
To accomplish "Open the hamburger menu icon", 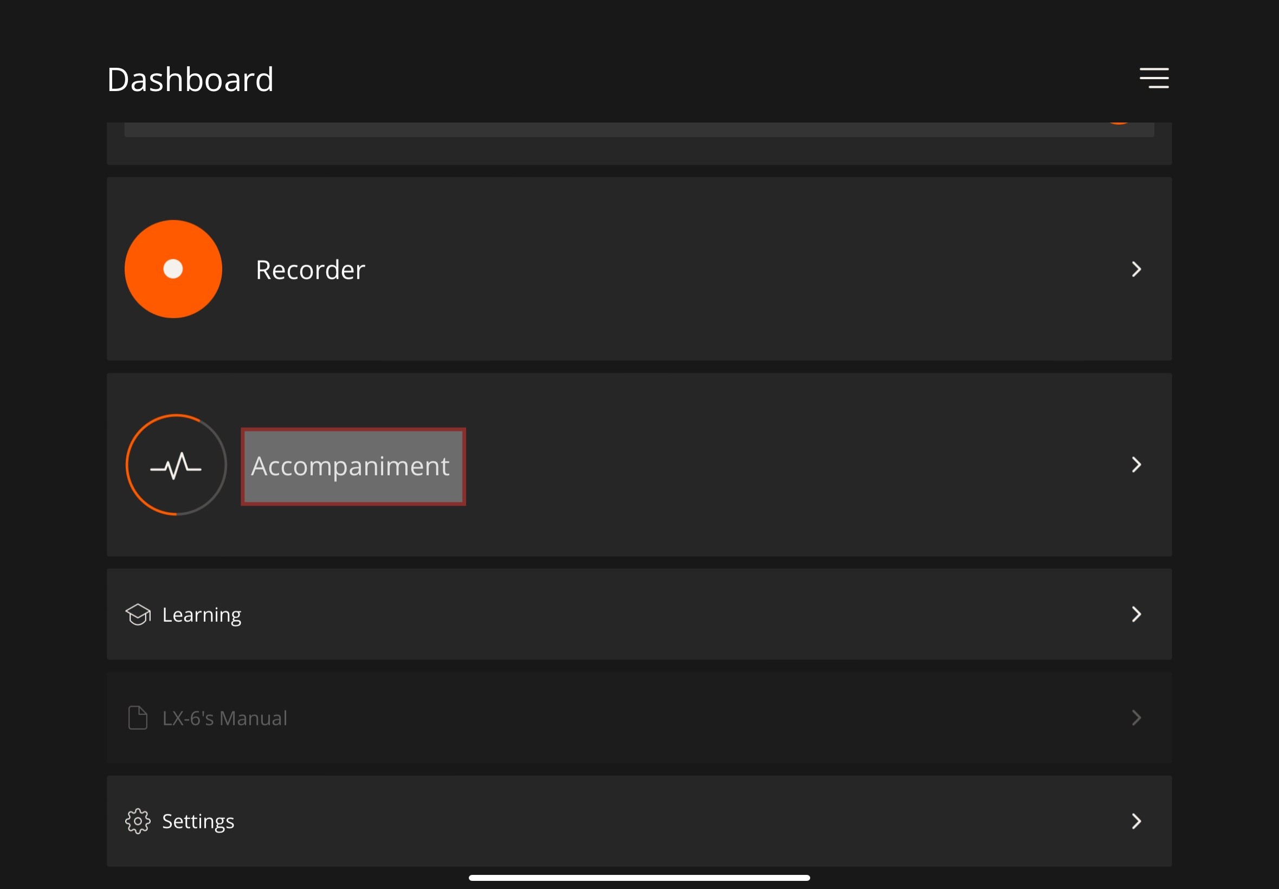I will [1154, 78].
